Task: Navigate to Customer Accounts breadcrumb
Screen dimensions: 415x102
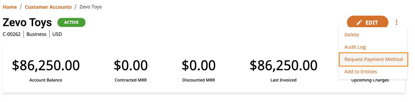Action: coord(48,7)
